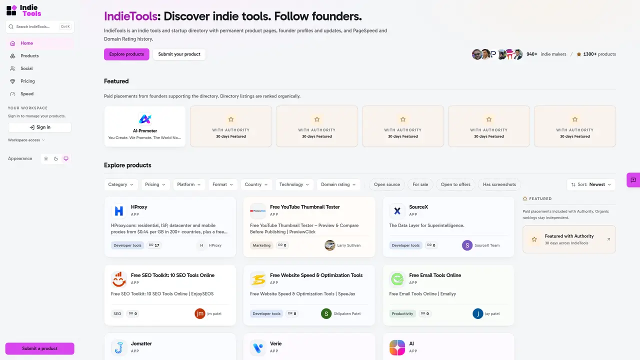The image size is (640, 360).
Task: Toggle the Open to offers filter
Action: [x=455, y=184]
